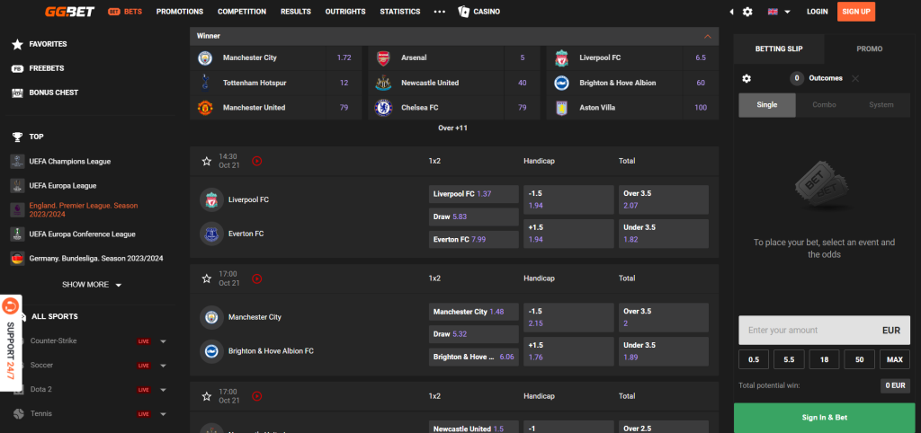Select Draw 5.83 for Liverpool match
The image size is (921, 433).
(x=473, y=217)
